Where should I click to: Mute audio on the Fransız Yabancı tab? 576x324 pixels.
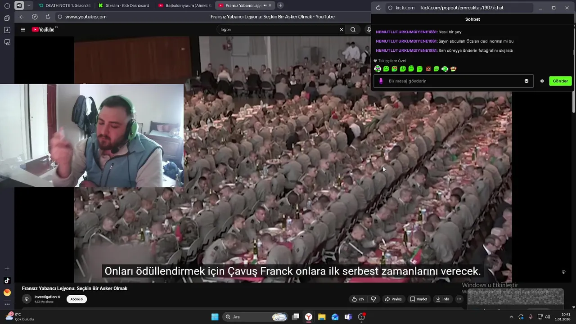point(265,5)
